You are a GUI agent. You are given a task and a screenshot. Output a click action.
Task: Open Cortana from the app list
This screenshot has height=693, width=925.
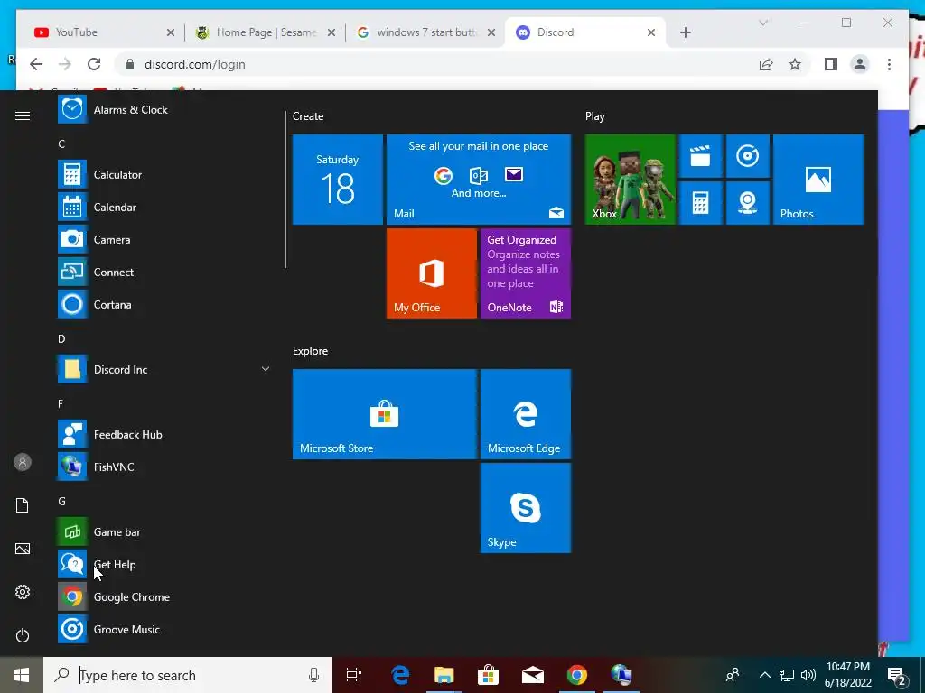(x=164, y=305)
